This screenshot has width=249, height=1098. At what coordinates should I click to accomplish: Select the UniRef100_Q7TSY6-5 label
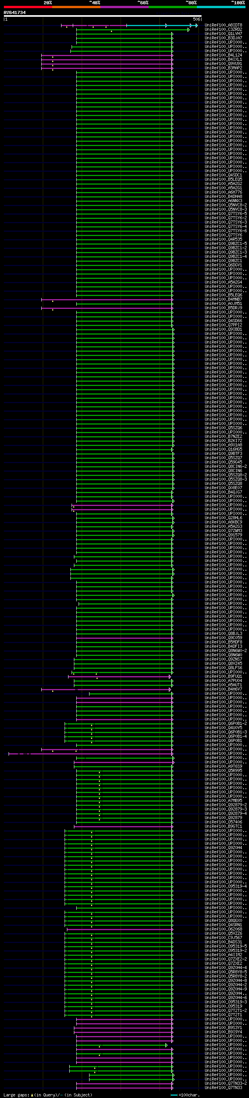[226, 213]
